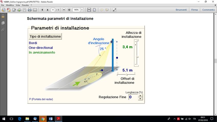Go to next page with down arrow
Image resolution: width=217 pixels, height=122 pixels.
[x=47, y=10]
